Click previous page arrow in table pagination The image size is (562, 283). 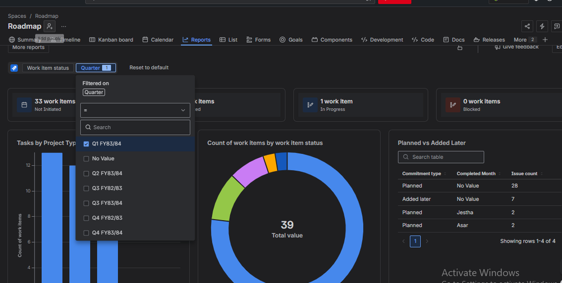point(403,241)
